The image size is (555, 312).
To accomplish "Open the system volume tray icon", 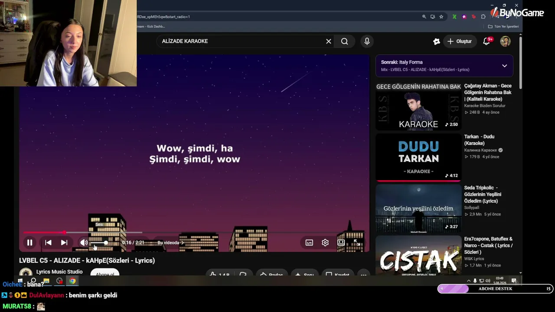I will coord(488,281).
